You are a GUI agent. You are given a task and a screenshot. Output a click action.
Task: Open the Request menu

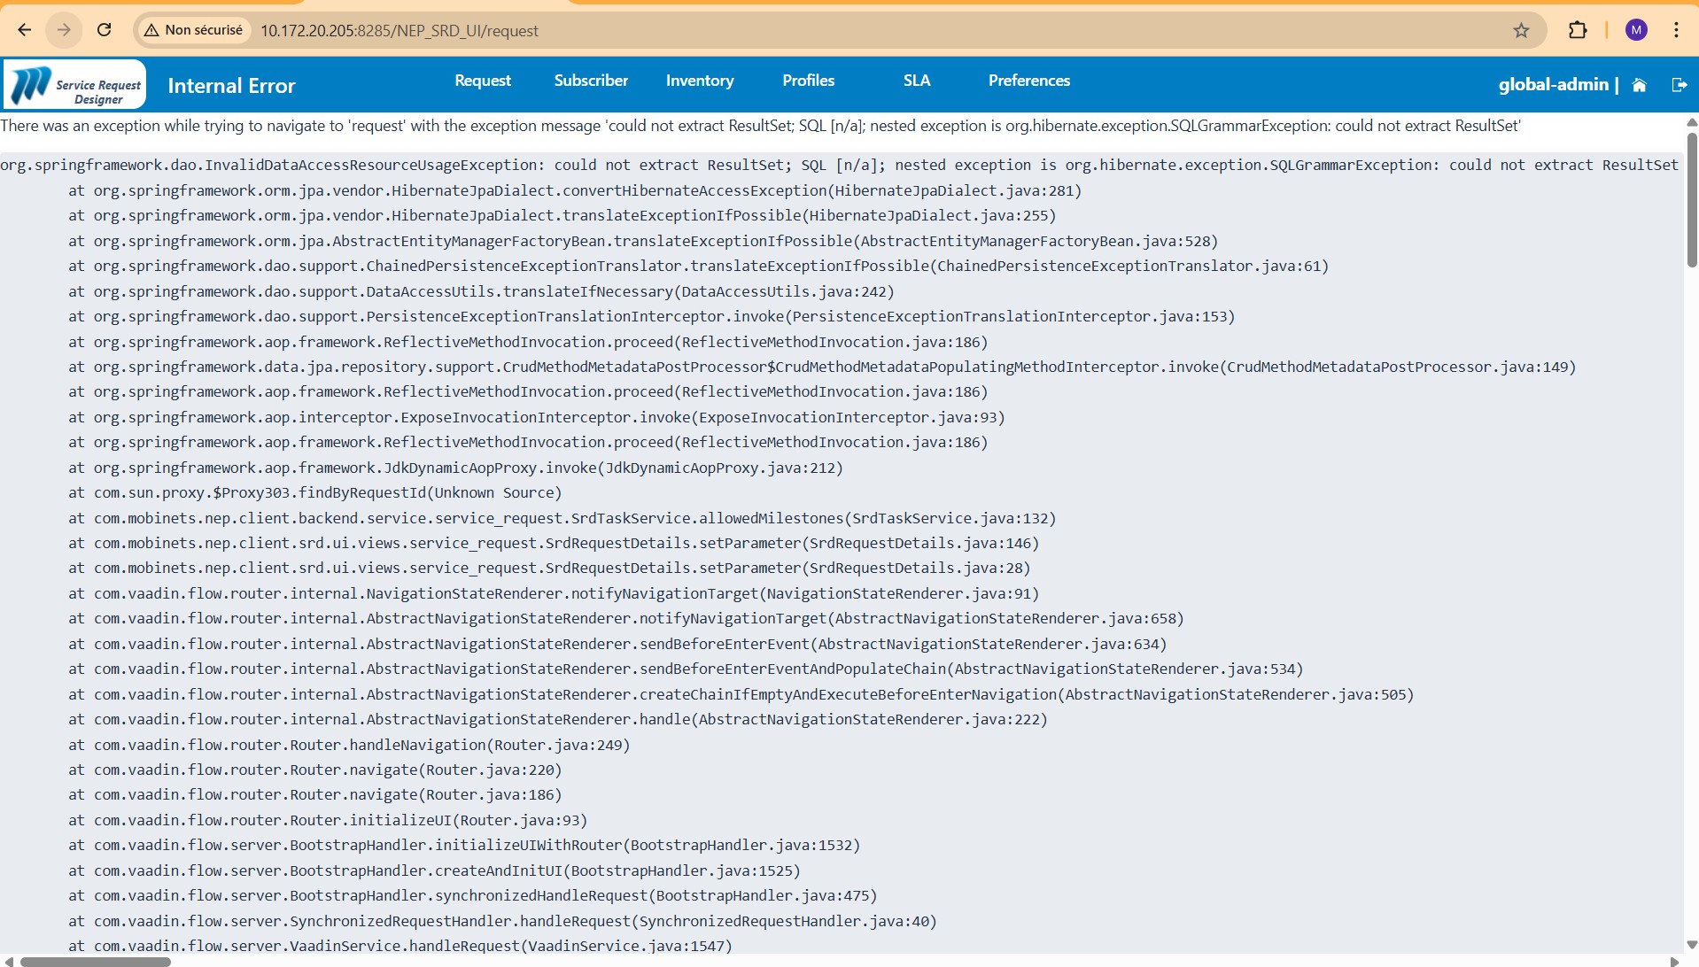tap(482, 81)
